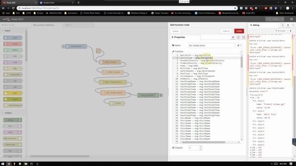Select the catch node in palette

coord(13,44)
